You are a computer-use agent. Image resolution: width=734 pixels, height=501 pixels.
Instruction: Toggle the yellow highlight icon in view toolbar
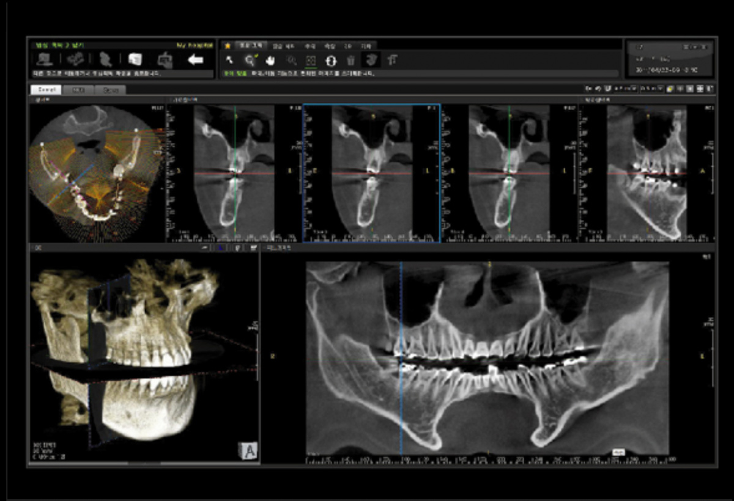[x=671, y=89]
